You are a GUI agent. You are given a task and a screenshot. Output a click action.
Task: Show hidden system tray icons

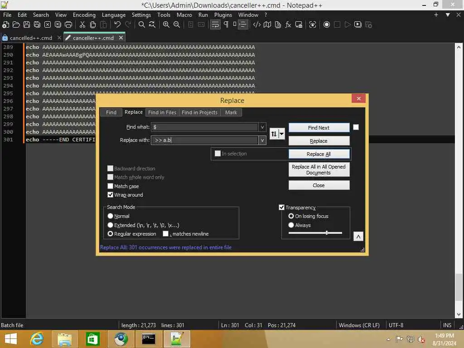[388, 339]
